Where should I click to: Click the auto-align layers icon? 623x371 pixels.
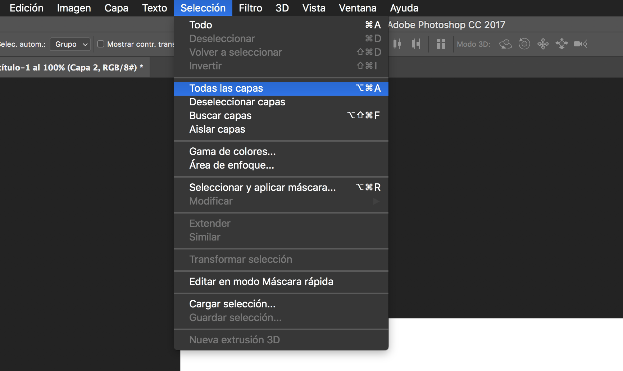tap(441, 44)
